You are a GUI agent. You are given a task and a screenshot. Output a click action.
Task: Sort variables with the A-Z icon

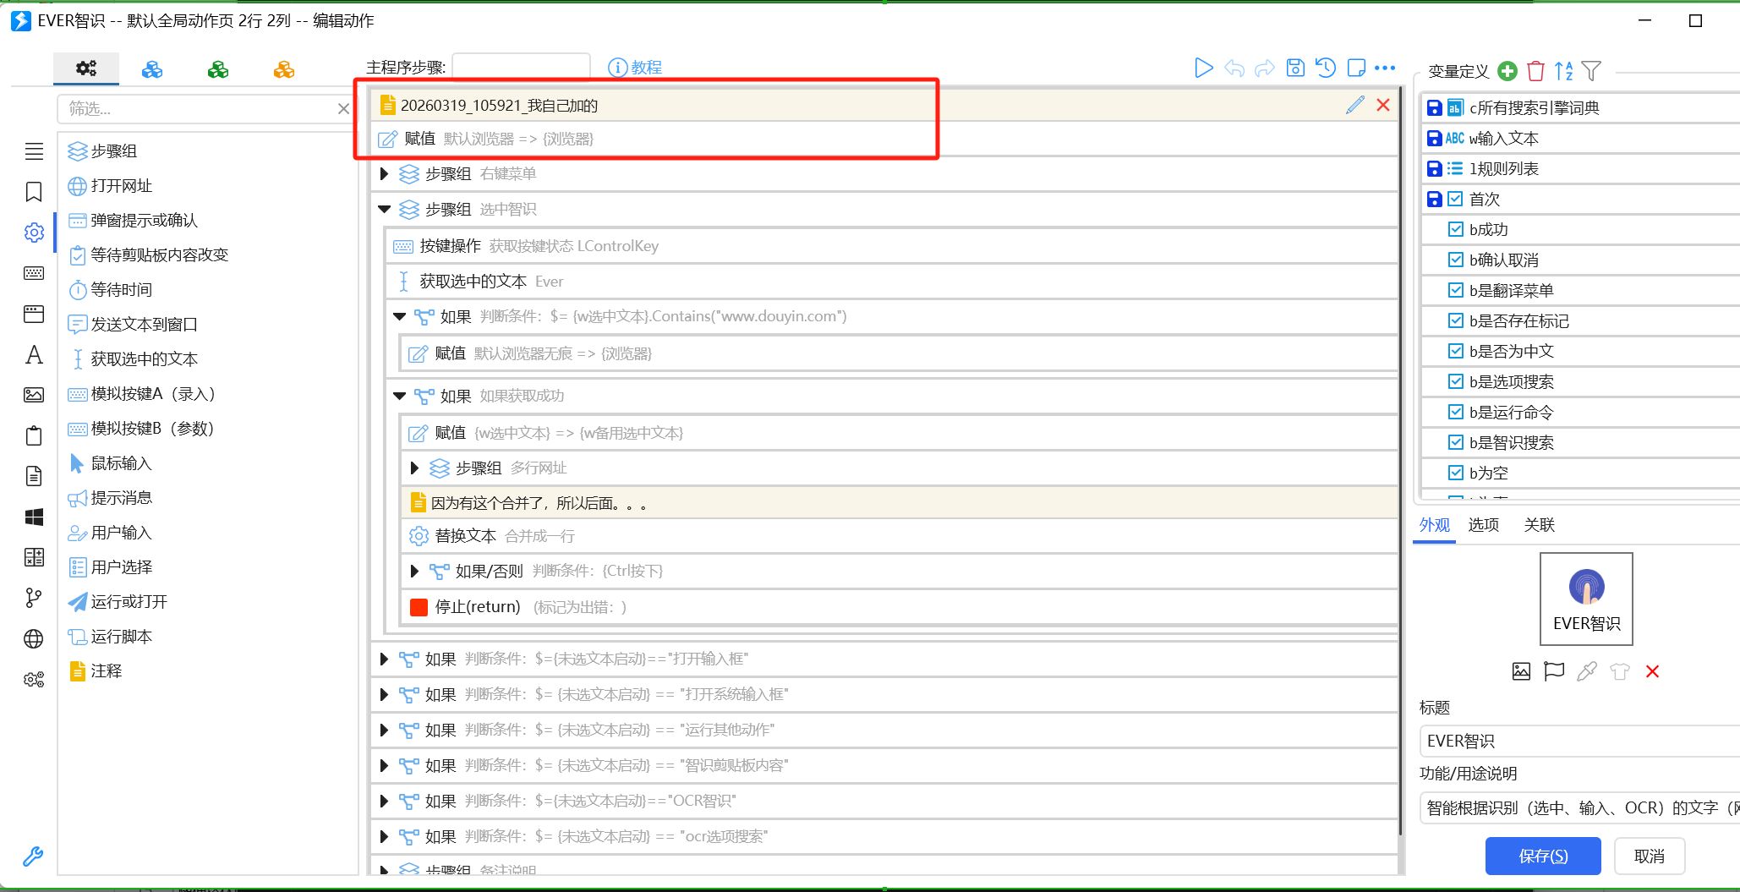[x=1564, y=71]
